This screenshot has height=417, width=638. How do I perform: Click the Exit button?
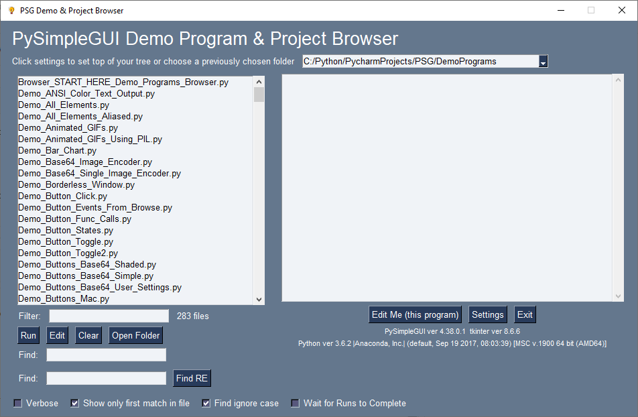pos(525,314)
